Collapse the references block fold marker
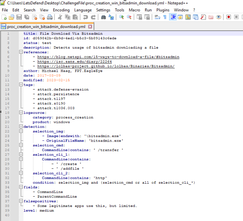This screenshot has height=221, width=243. click(21, 52)
